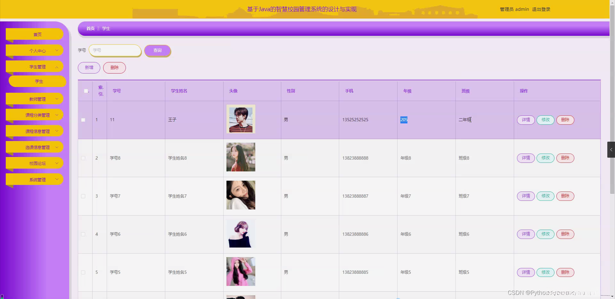Expand the 系统管理 menu chevron

pyautogui.click(x=57, y=179)
